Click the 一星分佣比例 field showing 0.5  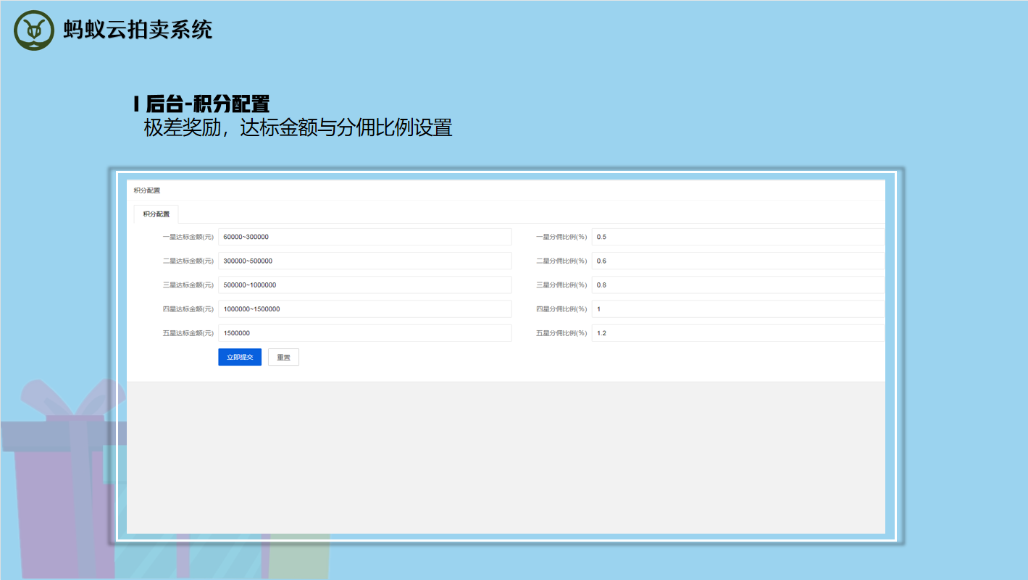[x=737, y=237]
